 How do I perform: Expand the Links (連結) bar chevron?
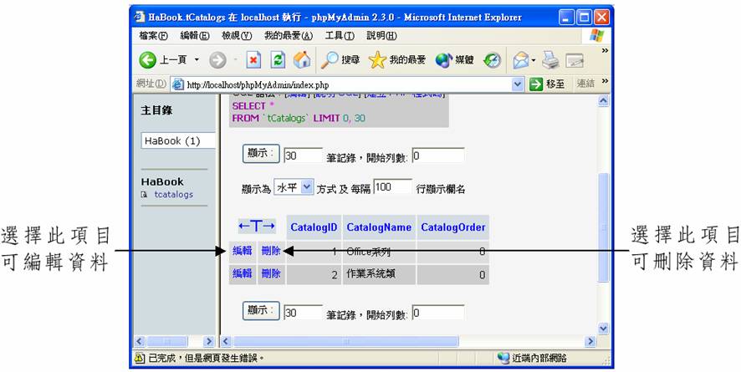[605, 82]
